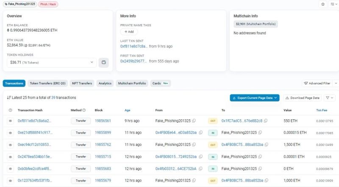Screen dimensions: 339x187
Task: Copy the 0x4FB0Ee64 sender address
Action: pos(200,132)
